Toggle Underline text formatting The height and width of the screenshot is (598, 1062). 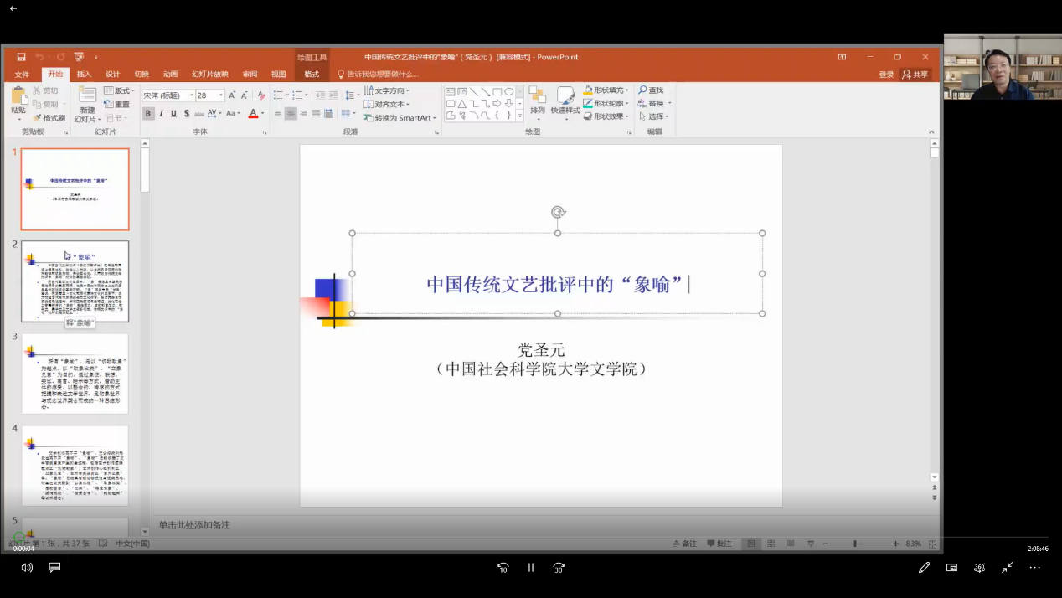coord(173,114)
